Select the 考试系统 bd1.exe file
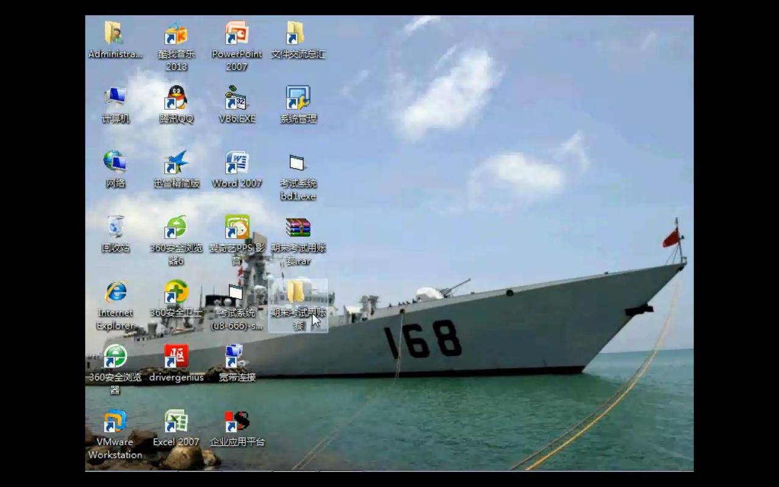779x487 pixels. [x=298, y=163]
